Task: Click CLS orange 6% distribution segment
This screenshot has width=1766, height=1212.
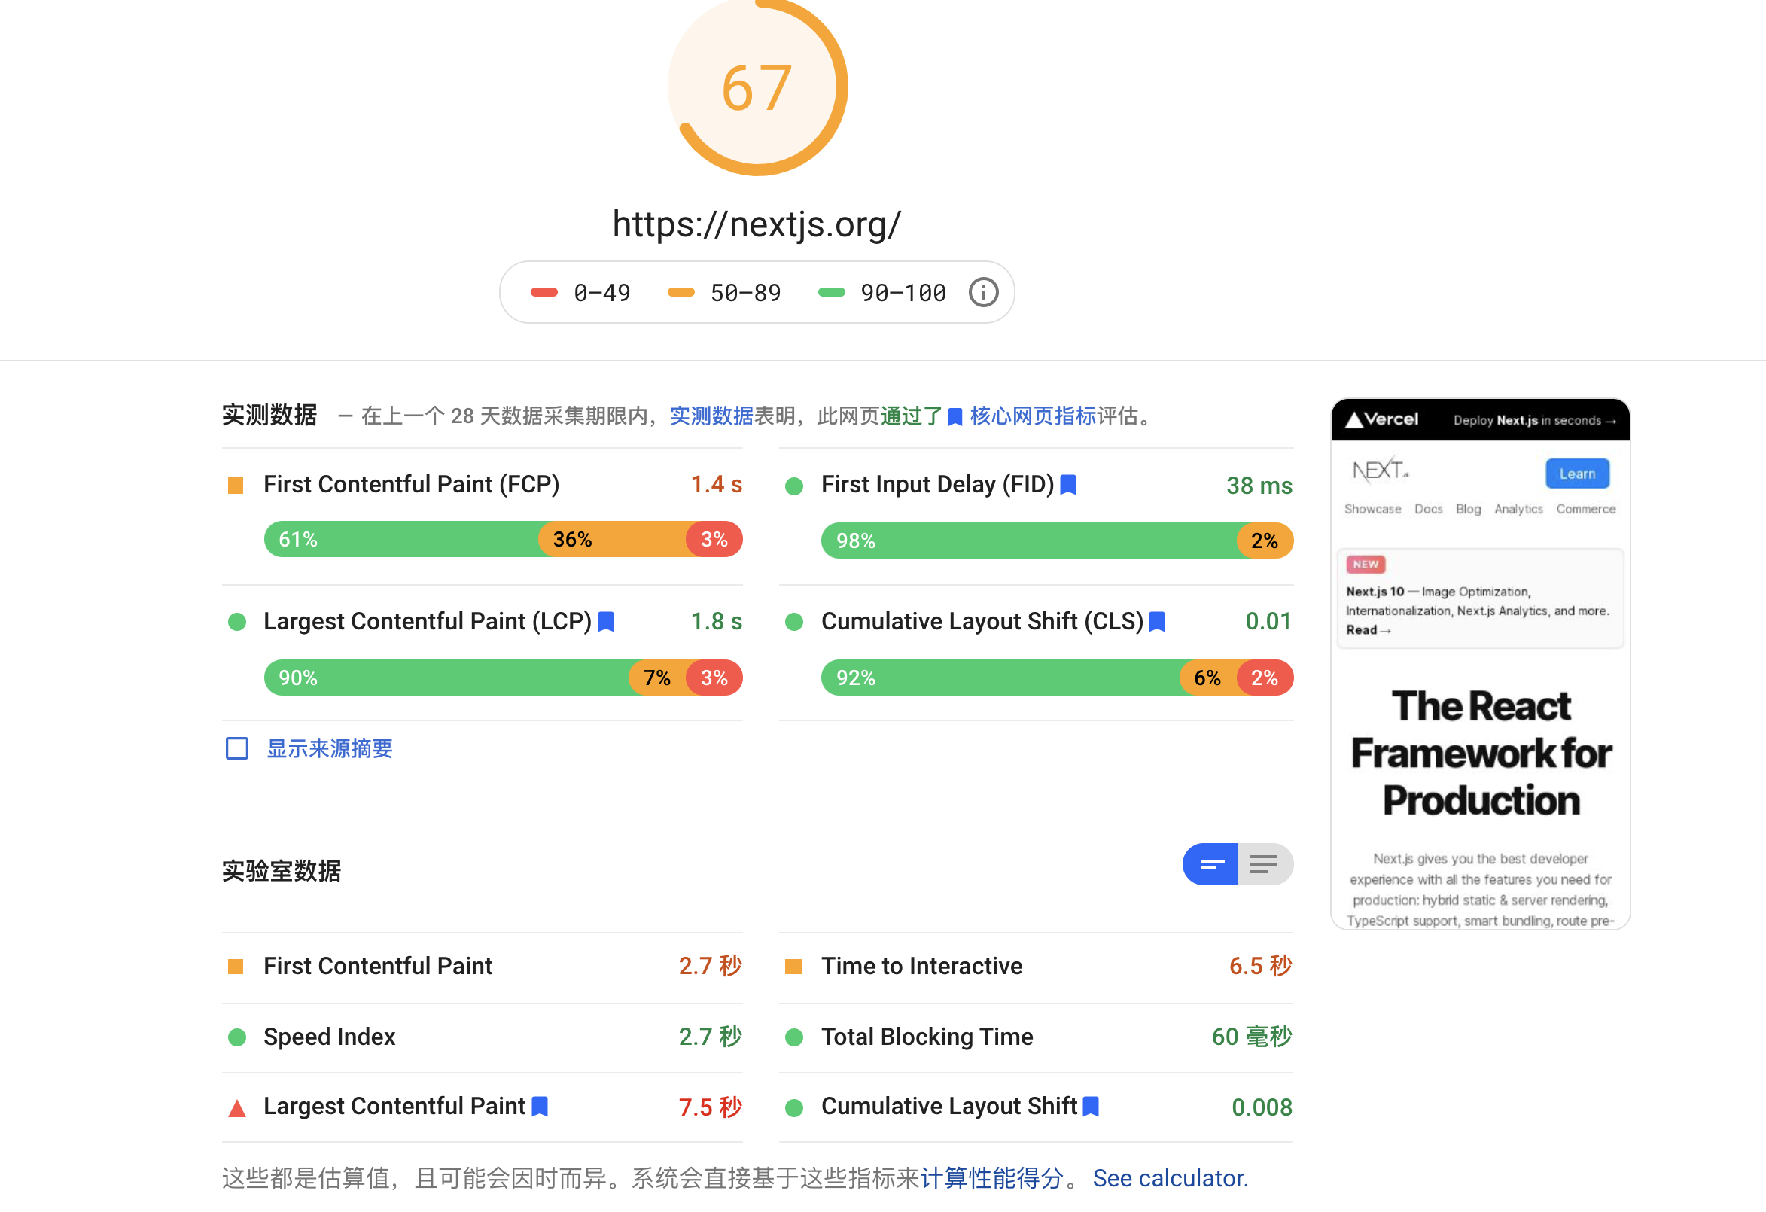Action: pyautogui.click(x=1208, y=678)
